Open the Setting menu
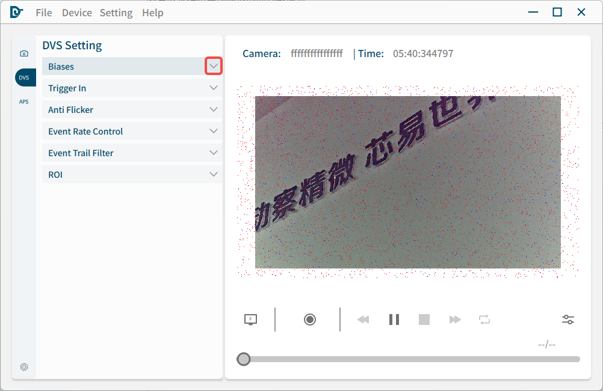Screen dimensions: 603x391 coord(116,12)
